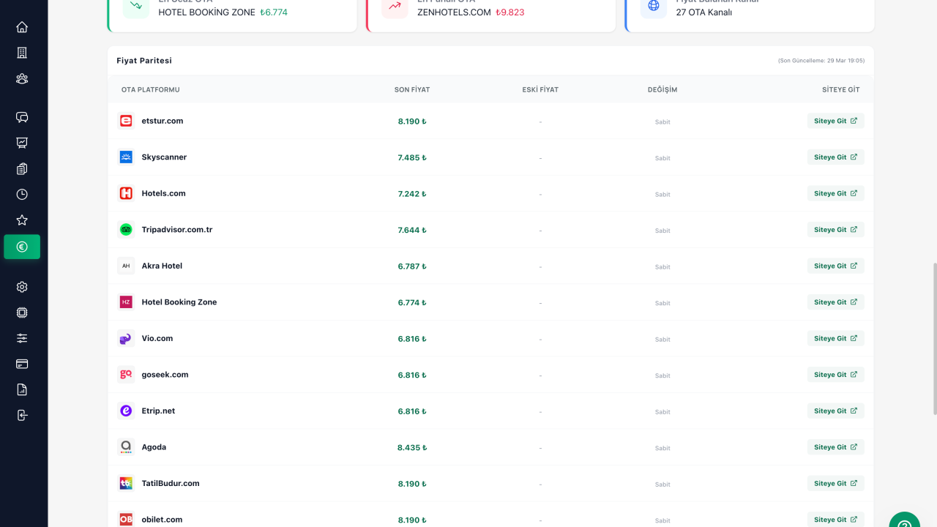Open the users group sidebar icon
Screen dimensions: 937x527
pyautogui.click(x=22, y=78)
